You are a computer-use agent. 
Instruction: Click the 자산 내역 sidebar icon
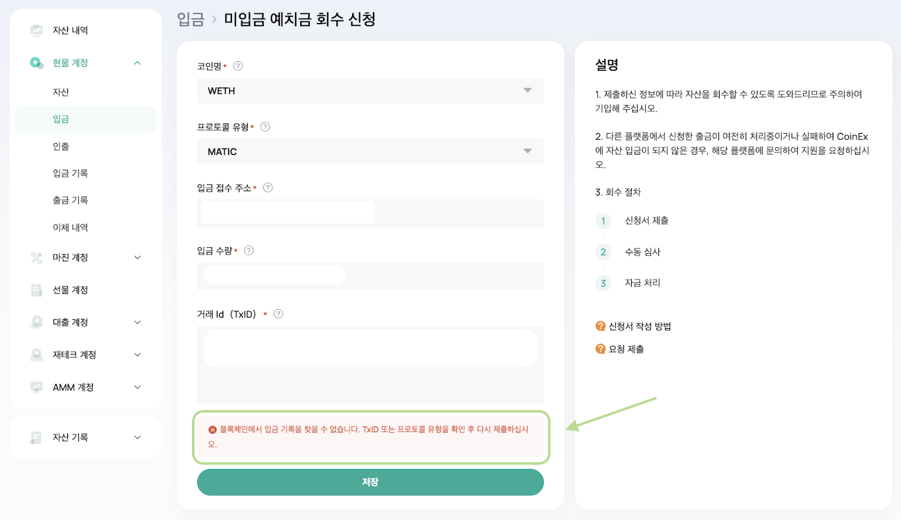pos(37,30)
